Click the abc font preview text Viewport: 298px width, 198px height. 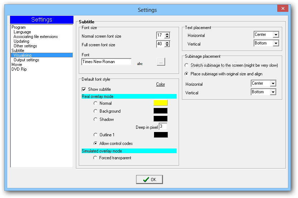(x=140, y=64)
